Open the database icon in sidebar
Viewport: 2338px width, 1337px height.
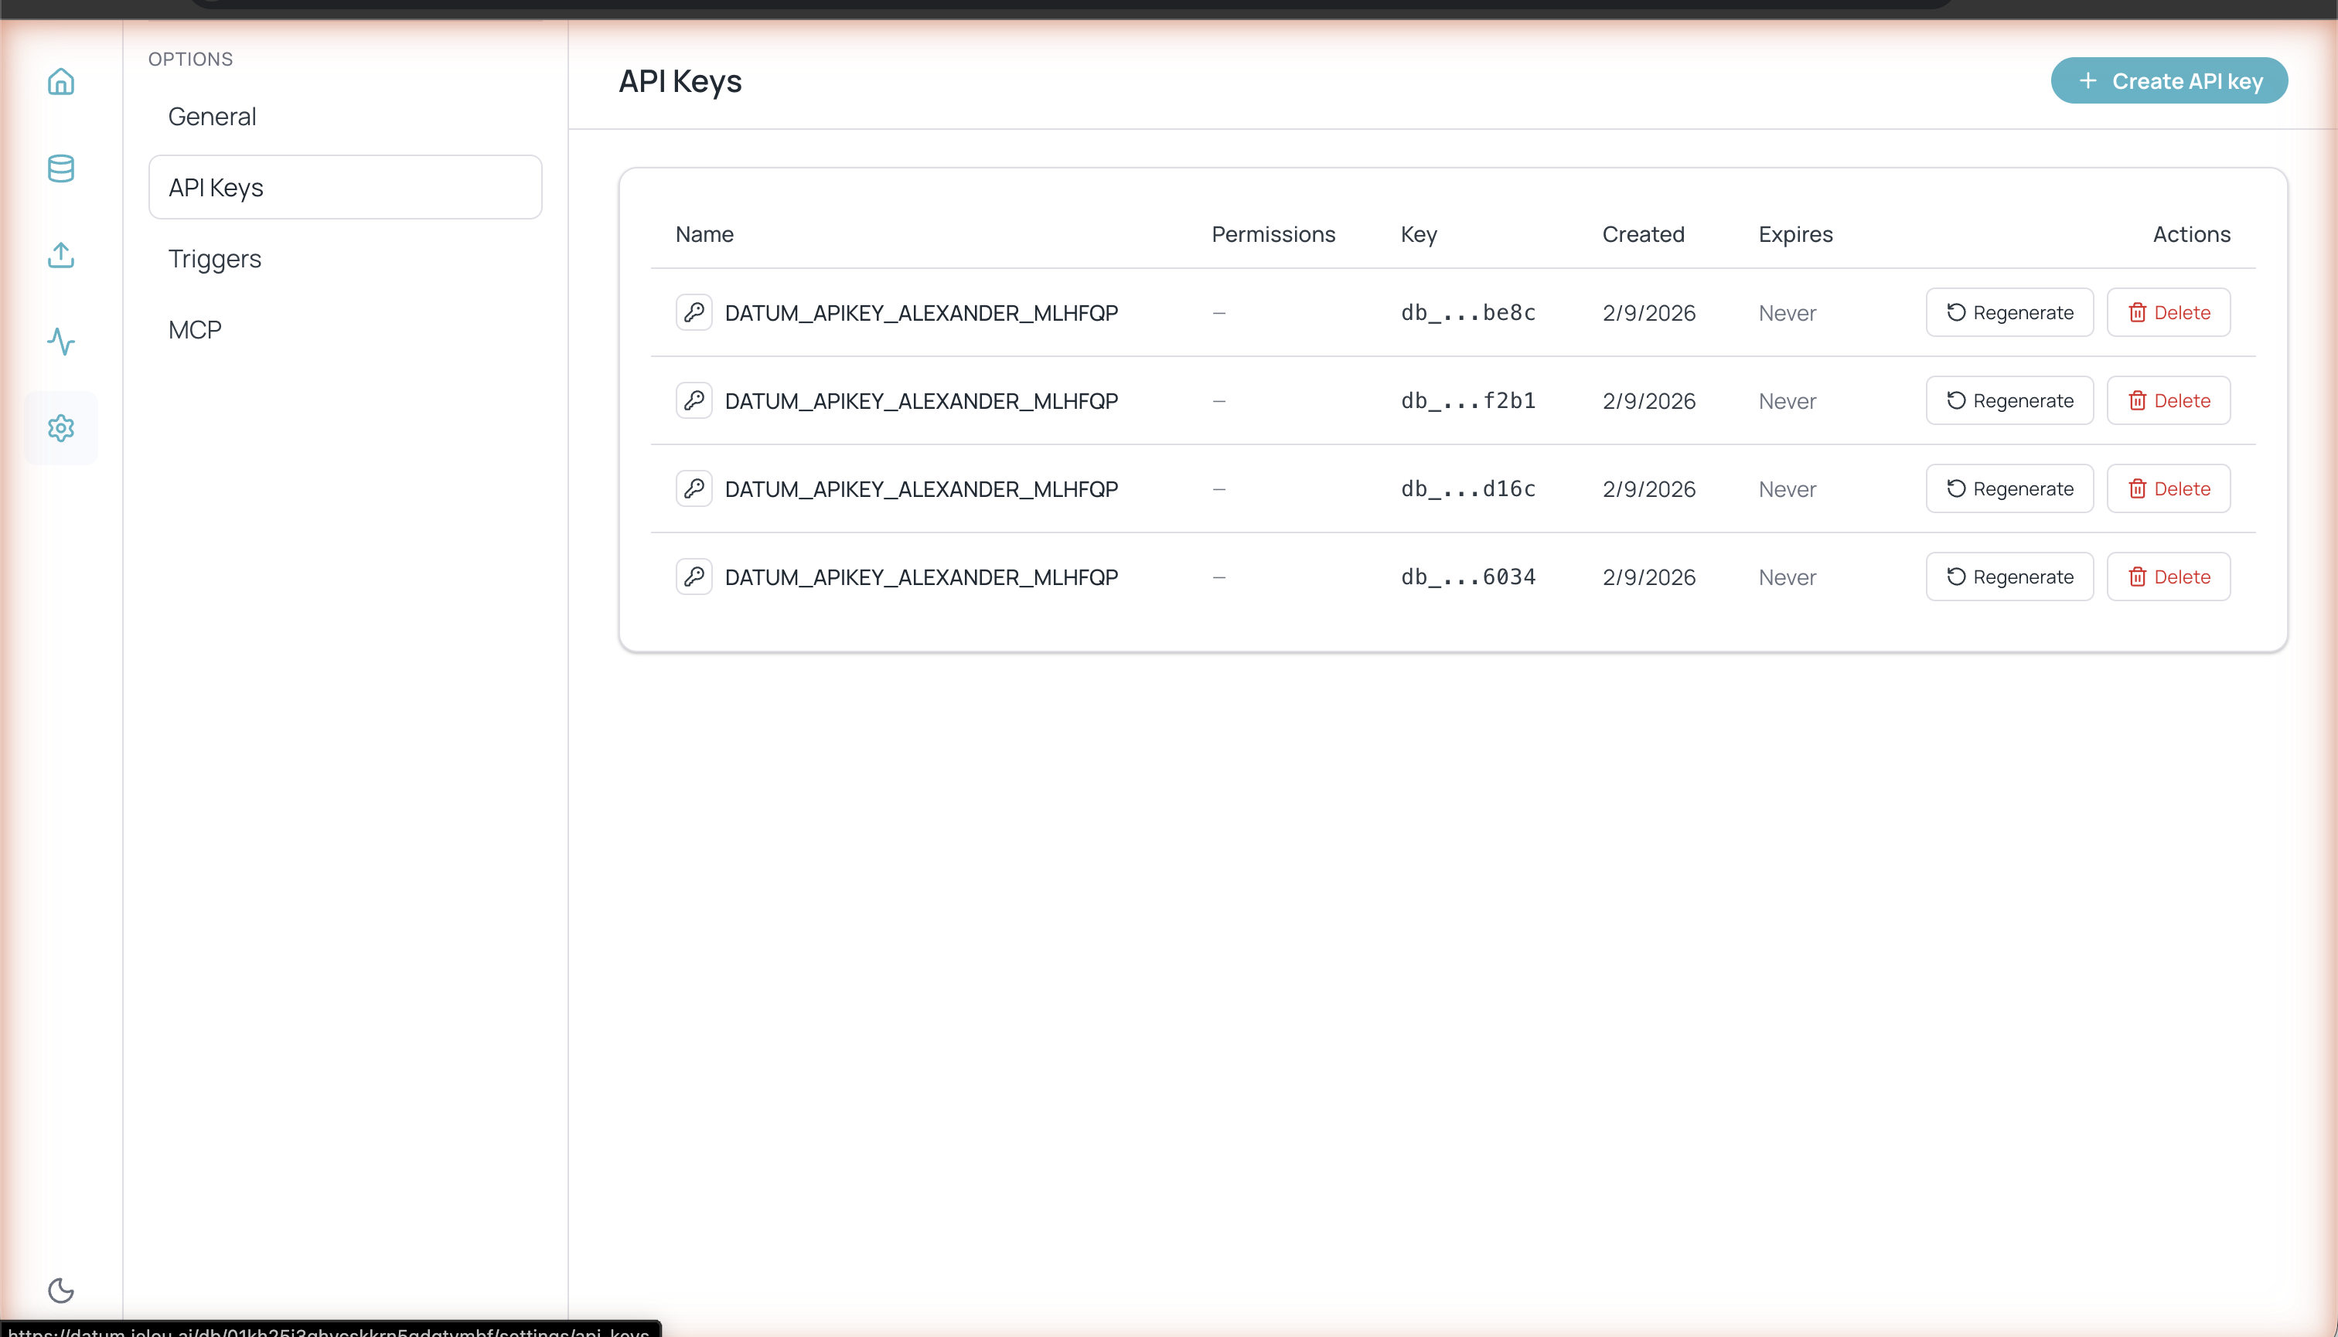[x=60, y=168]
